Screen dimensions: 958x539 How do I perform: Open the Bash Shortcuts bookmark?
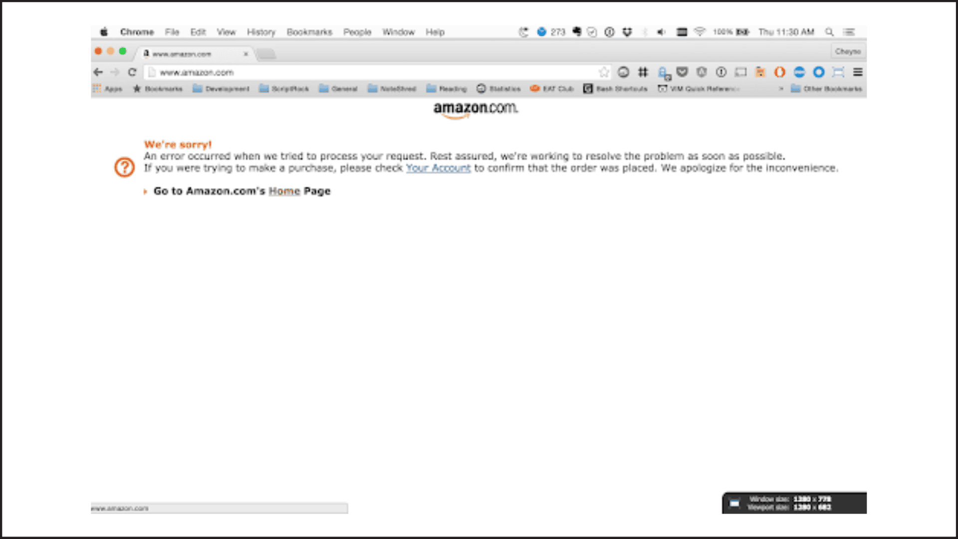click(615, 89)
